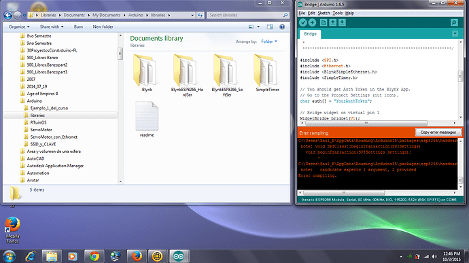The width and height of the screenshot is (469, 263).
Task: Click the Open sketch up-arrow icon
Action: [332, 22]
